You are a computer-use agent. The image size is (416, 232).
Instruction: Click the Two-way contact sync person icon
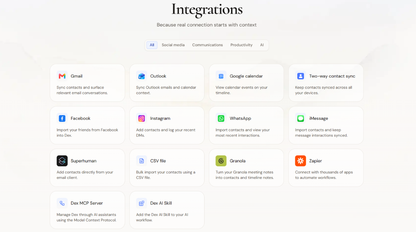(x=301, y=76)
